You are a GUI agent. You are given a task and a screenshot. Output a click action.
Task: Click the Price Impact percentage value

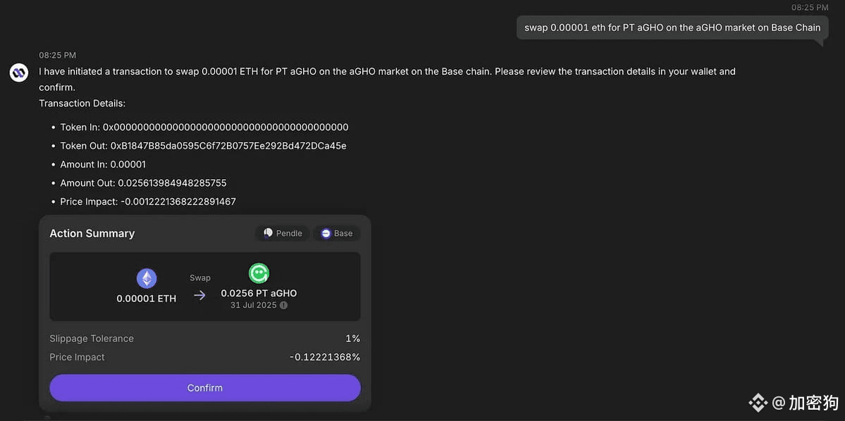(324, 357)
